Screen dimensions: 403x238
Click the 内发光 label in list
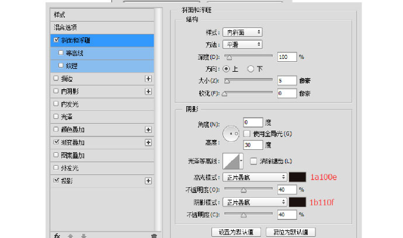point(70,104)
